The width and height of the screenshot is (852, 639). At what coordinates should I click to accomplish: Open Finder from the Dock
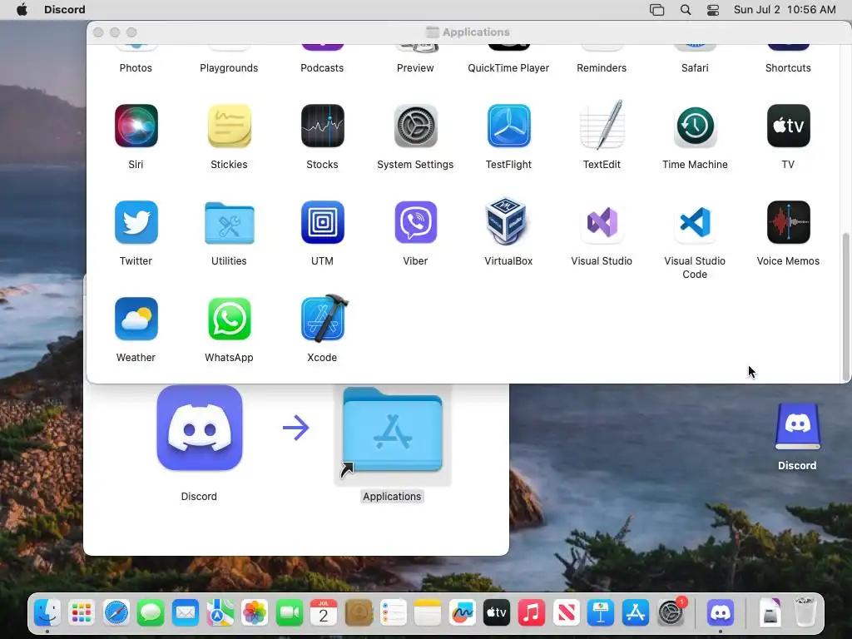47,613
